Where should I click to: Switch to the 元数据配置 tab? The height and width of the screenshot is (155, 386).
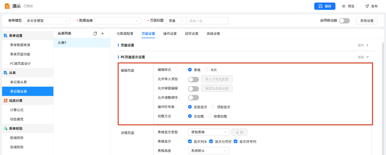[125, 34]
